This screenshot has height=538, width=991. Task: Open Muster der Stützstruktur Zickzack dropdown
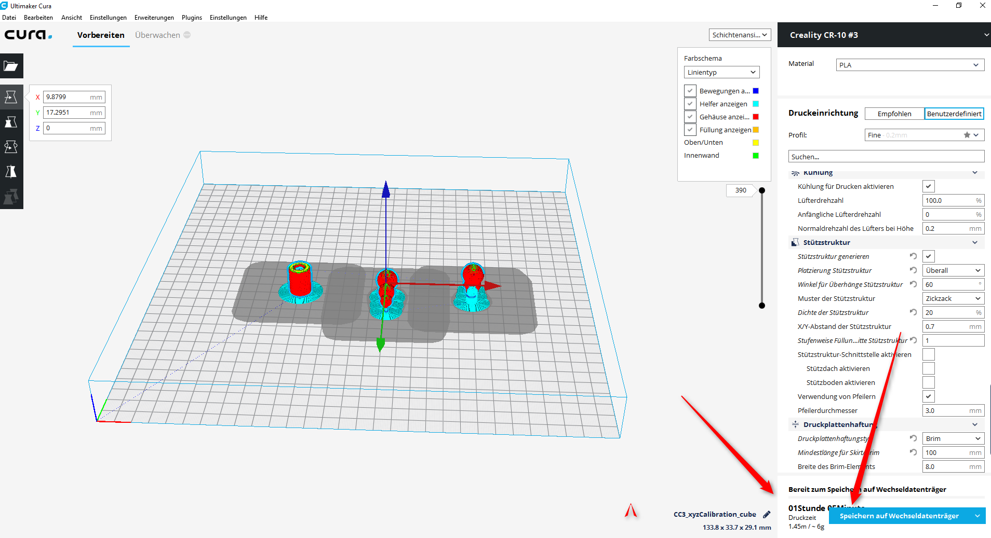tap(953, 298)
